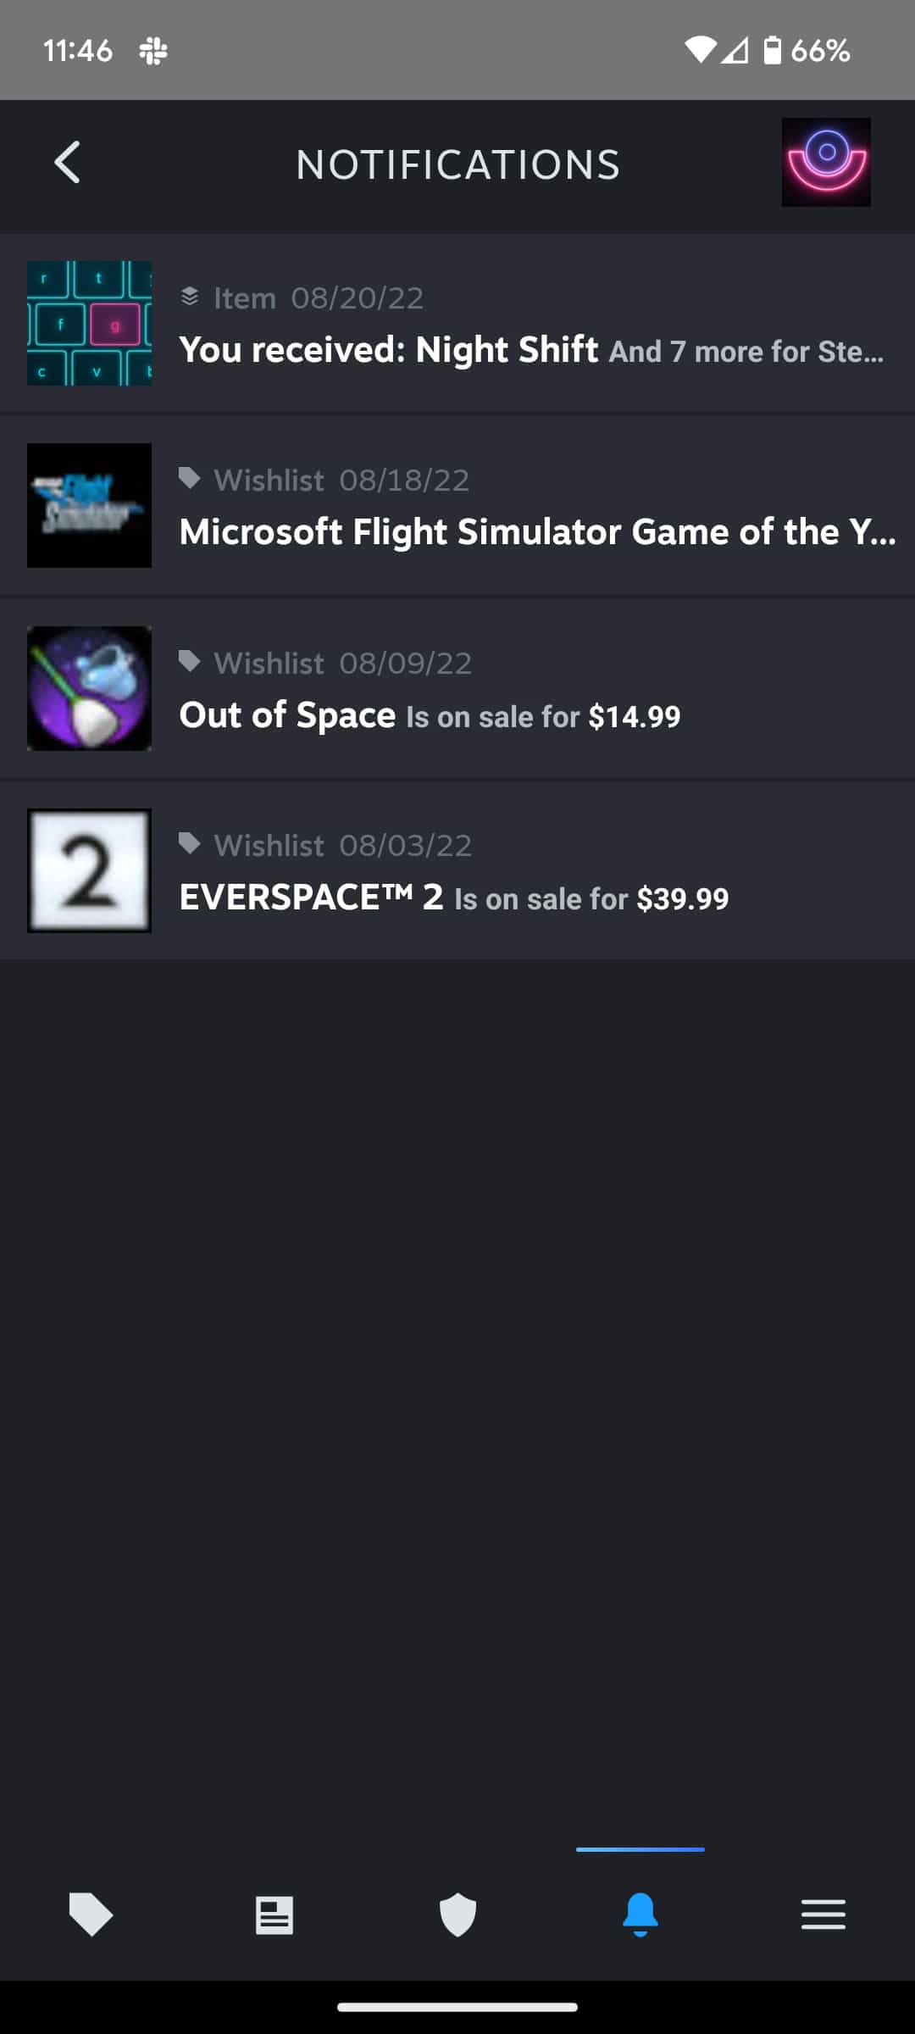The width and height of the screenshot is (915, 2034).
Task: Select the news icon in bottom navigation
Action: point(273,1915)
